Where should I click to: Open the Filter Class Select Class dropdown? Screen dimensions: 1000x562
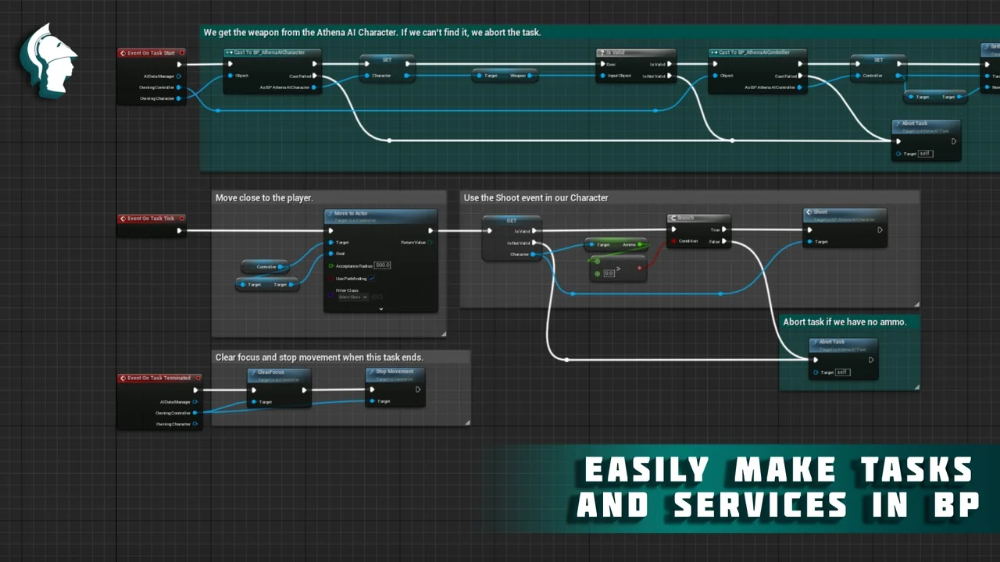[352, 297]
